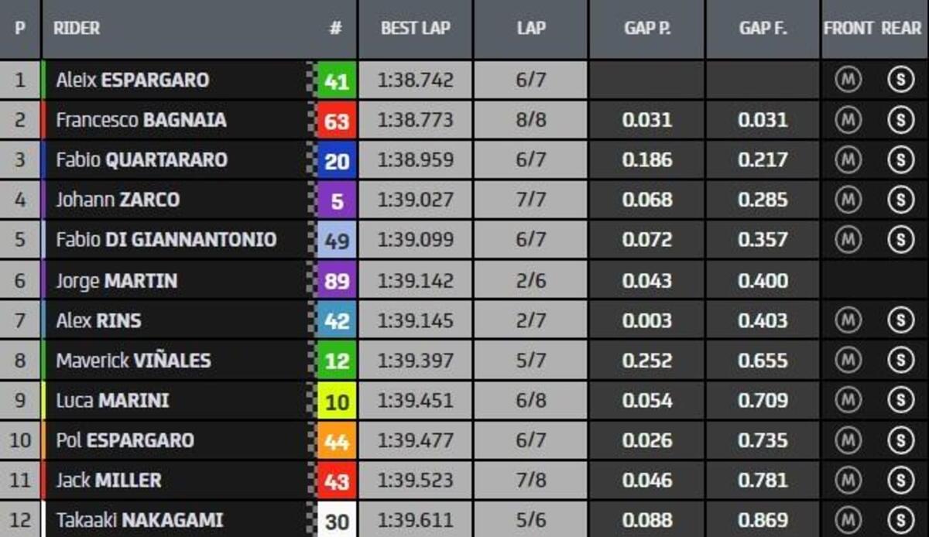This screenshot has width=929, height=537.
Task: Click Marini's rear tyre S icon
Action: pyautogui.click(x=900, y=401)
